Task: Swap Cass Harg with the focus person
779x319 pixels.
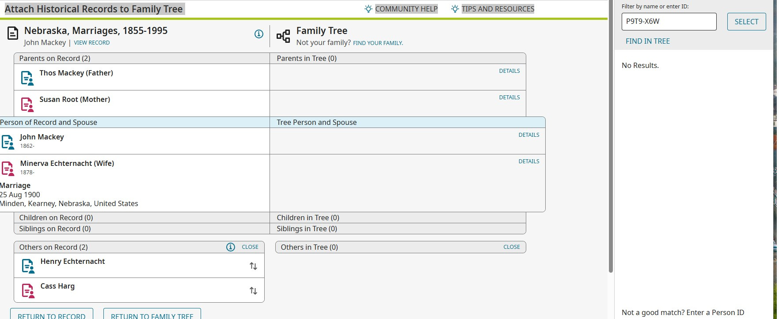Action: (253, 291)
